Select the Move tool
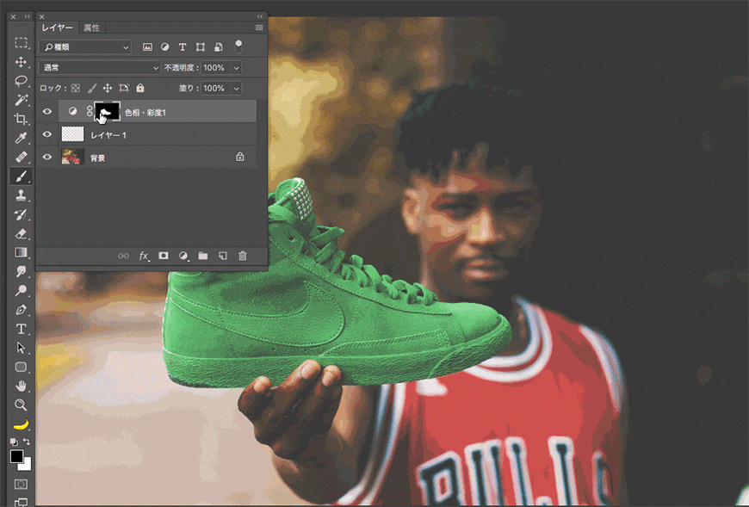This screenshot has height=507, width=749. (x=21, y=62)
